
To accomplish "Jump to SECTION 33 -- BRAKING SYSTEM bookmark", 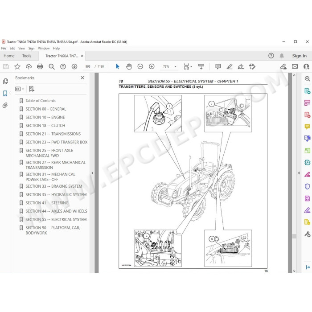I will [54, 186].
